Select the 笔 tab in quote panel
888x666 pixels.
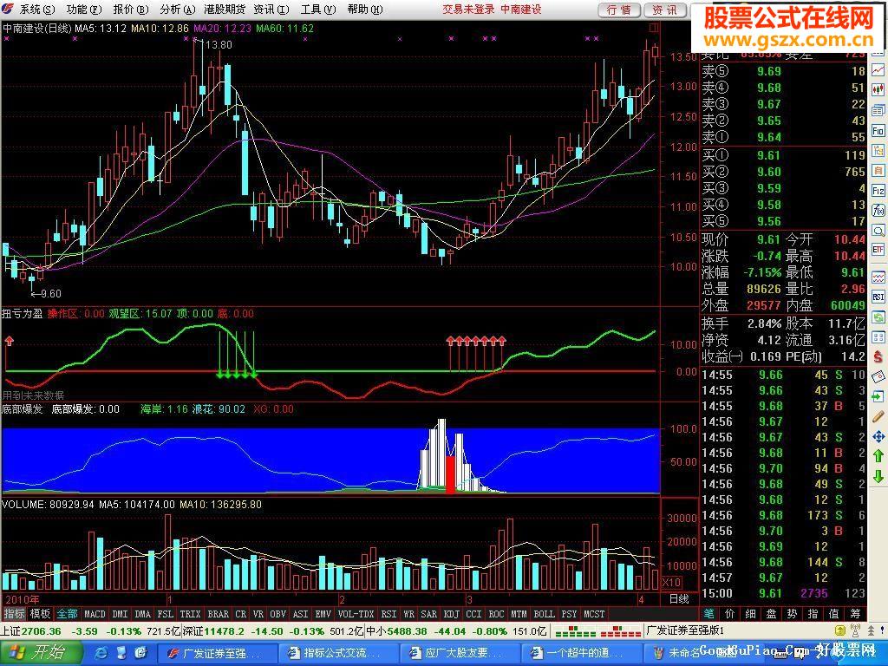click(708, 614)
